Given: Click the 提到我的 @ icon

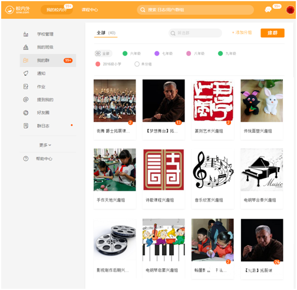Looking at the screenshot, I should pos(26,99).
